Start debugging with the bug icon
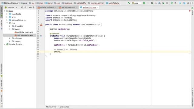Screen dimensions: 194x109 (x=152, y=3)
